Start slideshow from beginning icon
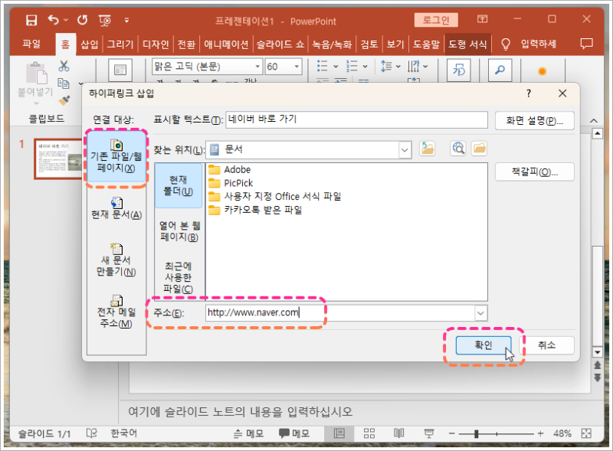This screenshot has width=613, height=451. point(105,21)
